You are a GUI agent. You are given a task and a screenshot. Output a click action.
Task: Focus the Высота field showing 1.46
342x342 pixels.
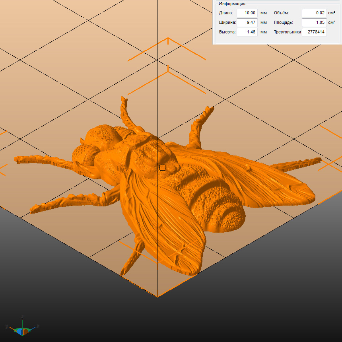point(247,32)
